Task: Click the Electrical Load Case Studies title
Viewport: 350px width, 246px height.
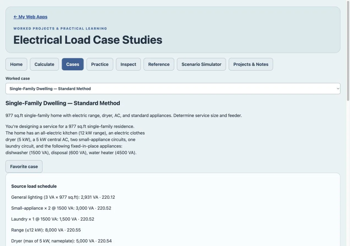Action: click(88, 40)
